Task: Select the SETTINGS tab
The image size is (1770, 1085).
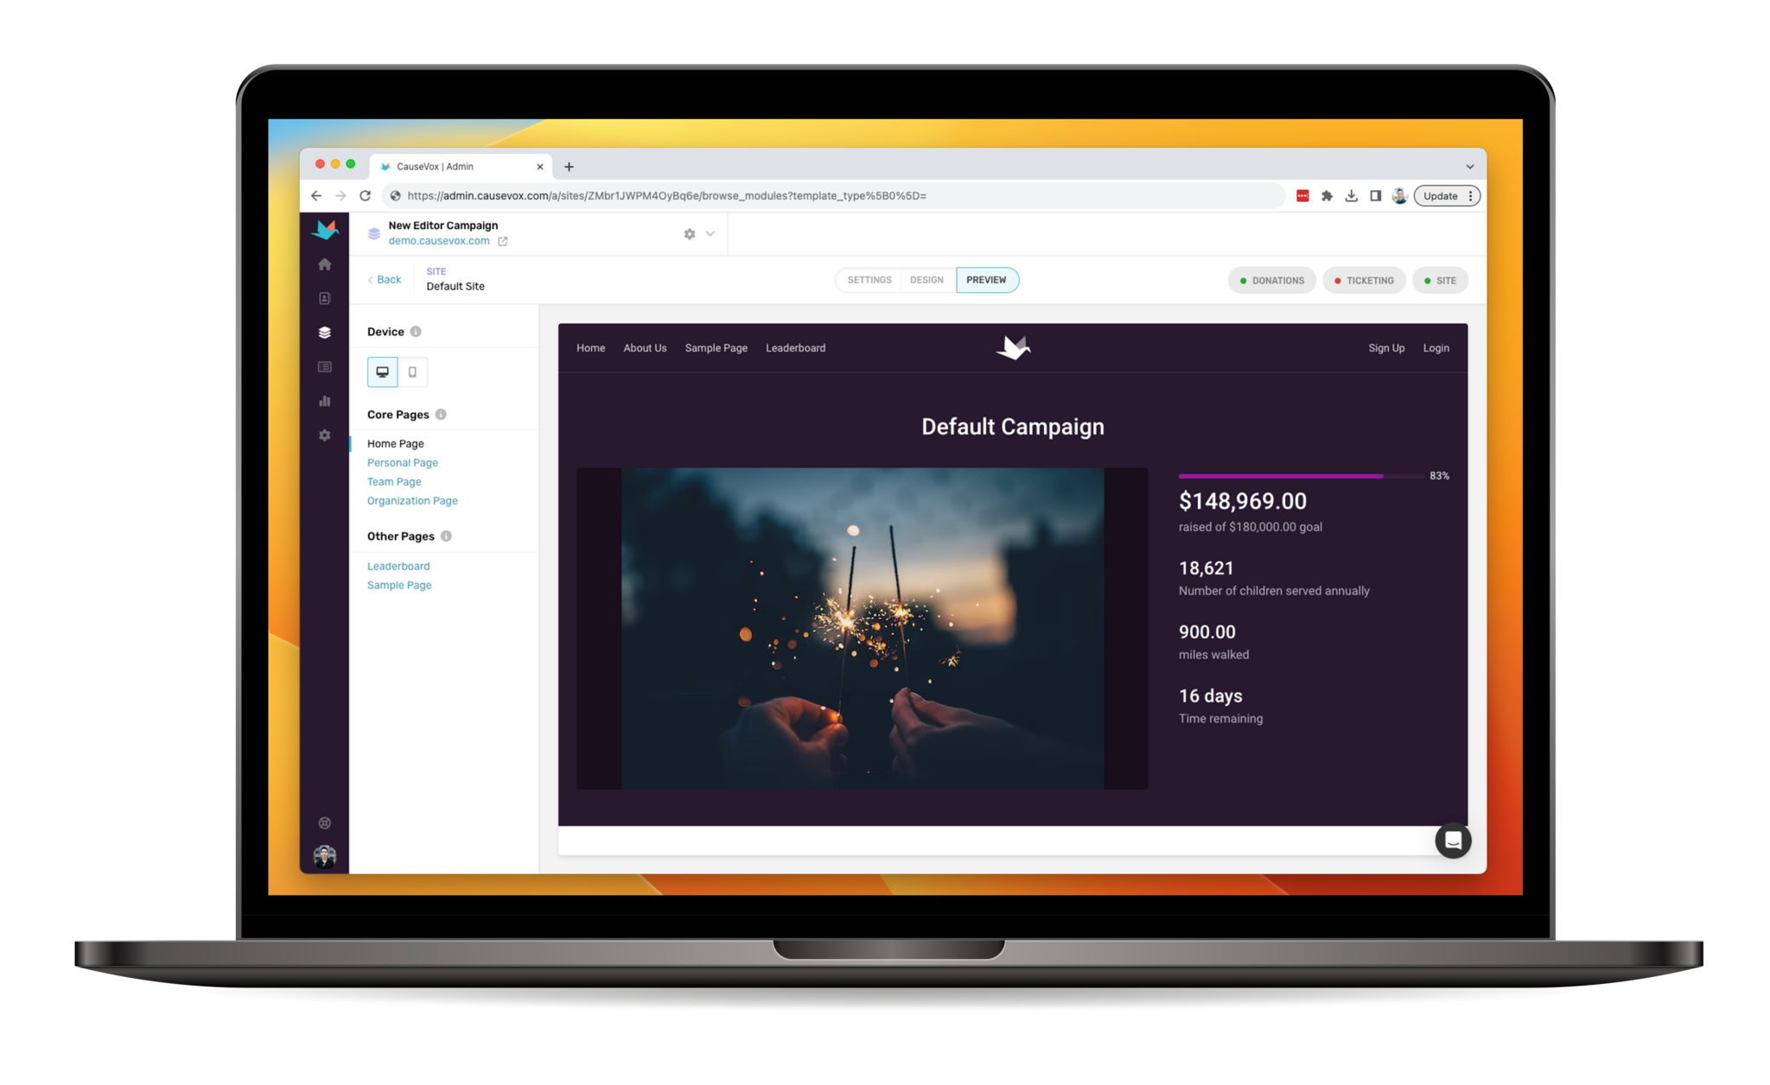Action: tap(868, 279)
